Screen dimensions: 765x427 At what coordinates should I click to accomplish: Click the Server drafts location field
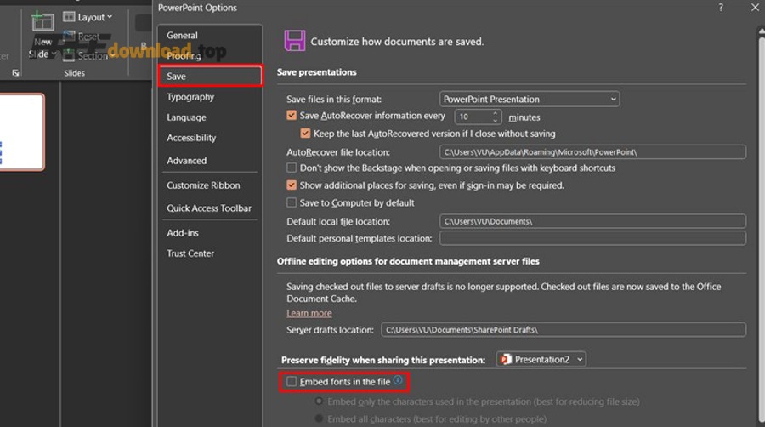click(564, 330)
